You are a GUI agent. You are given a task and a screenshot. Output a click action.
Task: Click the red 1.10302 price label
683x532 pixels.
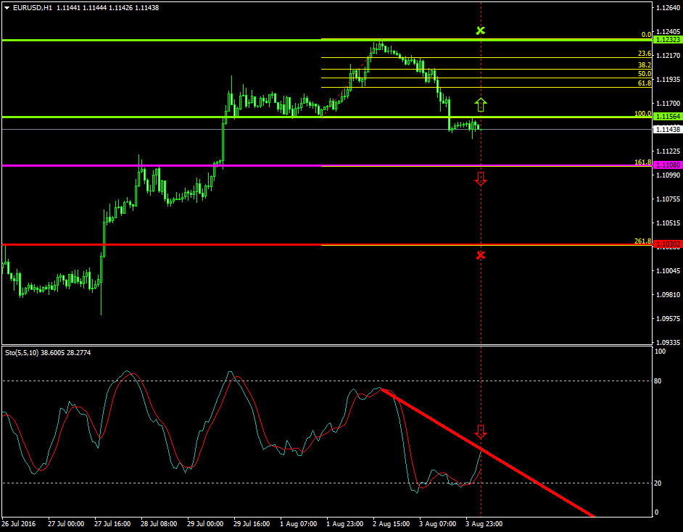click(x=667, y=245)
